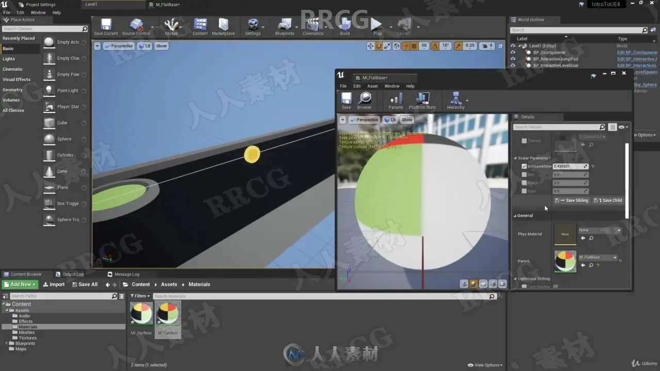Open the Perspective dropdown in material preview
Screen dimensions: 660x371
point(364,120)
